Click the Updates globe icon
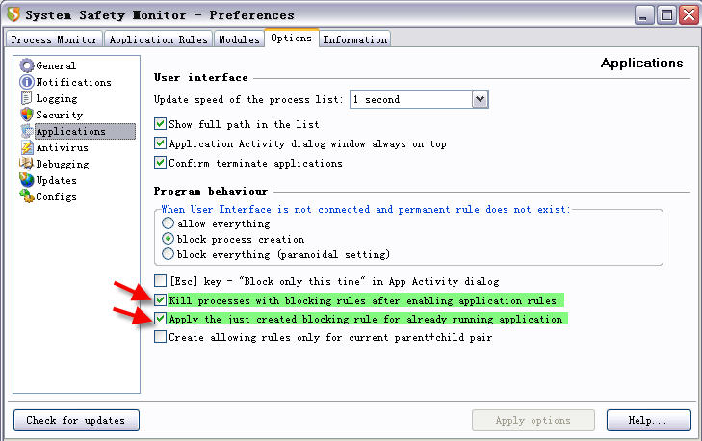702x441 pixels. [x=26, y=180]
